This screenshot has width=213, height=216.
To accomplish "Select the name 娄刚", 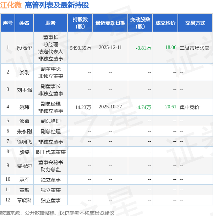I will (24, 72).
